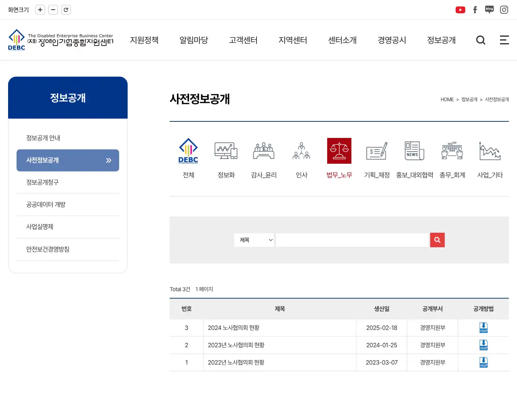Open 센터소개 main menu

point(343,40)
